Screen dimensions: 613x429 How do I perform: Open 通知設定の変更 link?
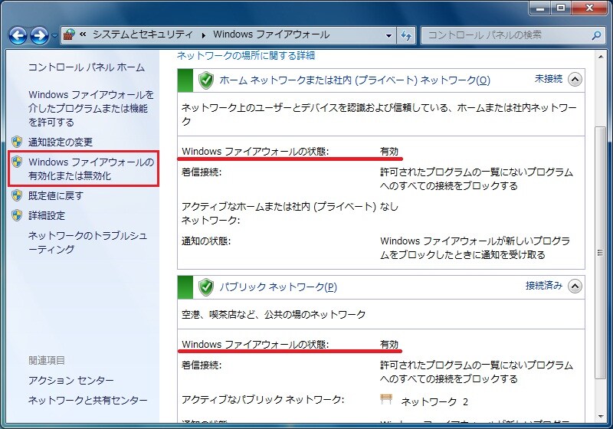(61, 142)
